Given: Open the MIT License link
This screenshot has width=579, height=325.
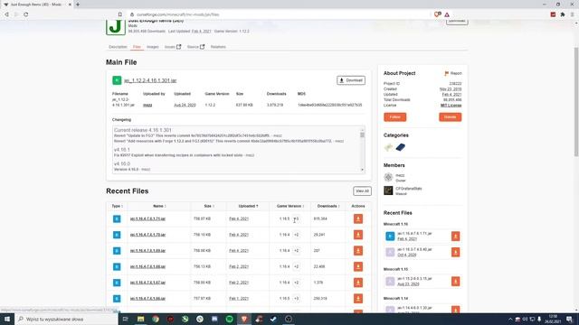Looking at the screenshot, I should coord(451,106).
